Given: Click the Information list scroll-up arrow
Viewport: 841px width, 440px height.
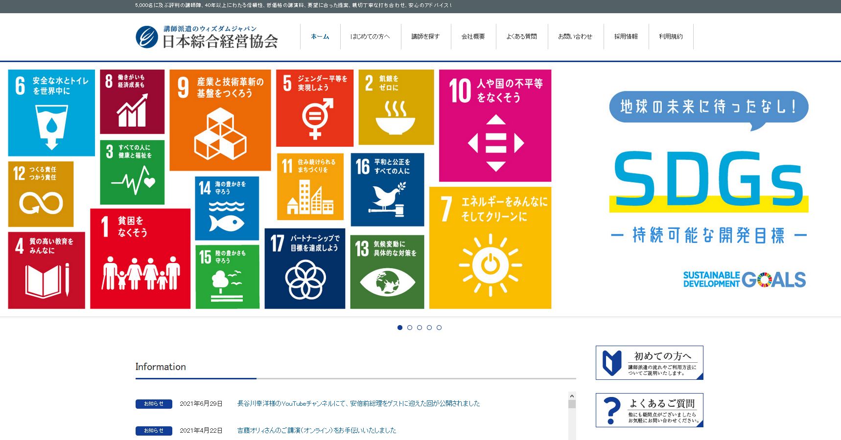Looking at the screenshot, I should click(x=572, y=396).
